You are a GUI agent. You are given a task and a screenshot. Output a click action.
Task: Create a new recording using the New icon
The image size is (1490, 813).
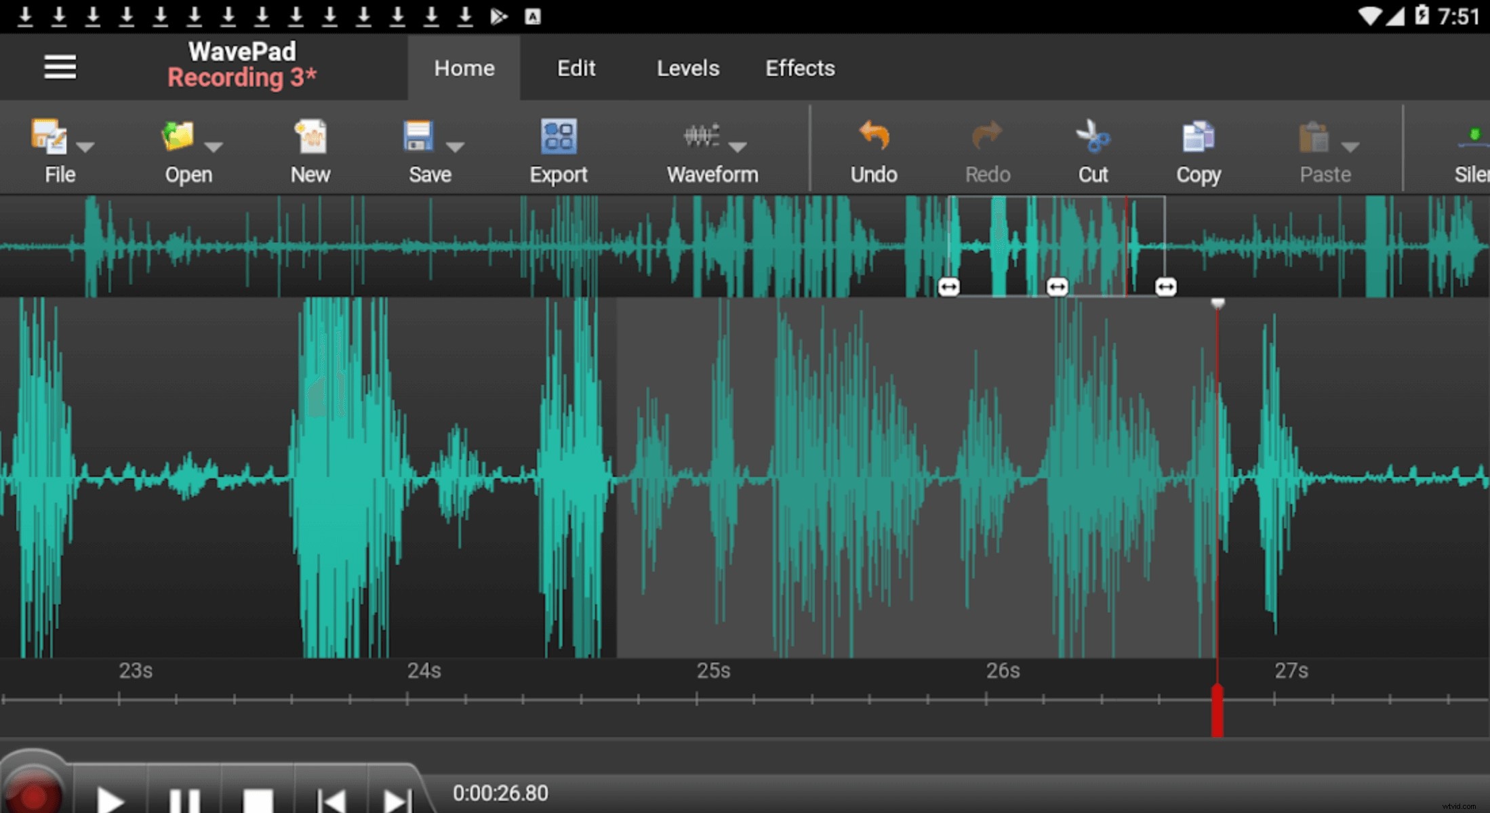click(x=310, y=135)
